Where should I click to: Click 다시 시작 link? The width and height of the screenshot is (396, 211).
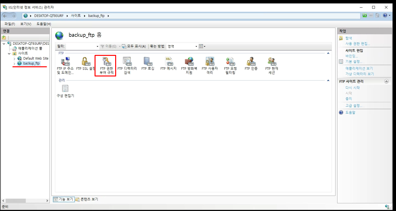pyautogui.click(x=353, y=88)
